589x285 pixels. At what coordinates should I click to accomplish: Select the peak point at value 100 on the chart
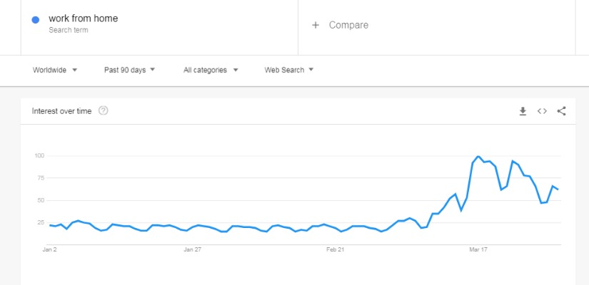point(478,156)
